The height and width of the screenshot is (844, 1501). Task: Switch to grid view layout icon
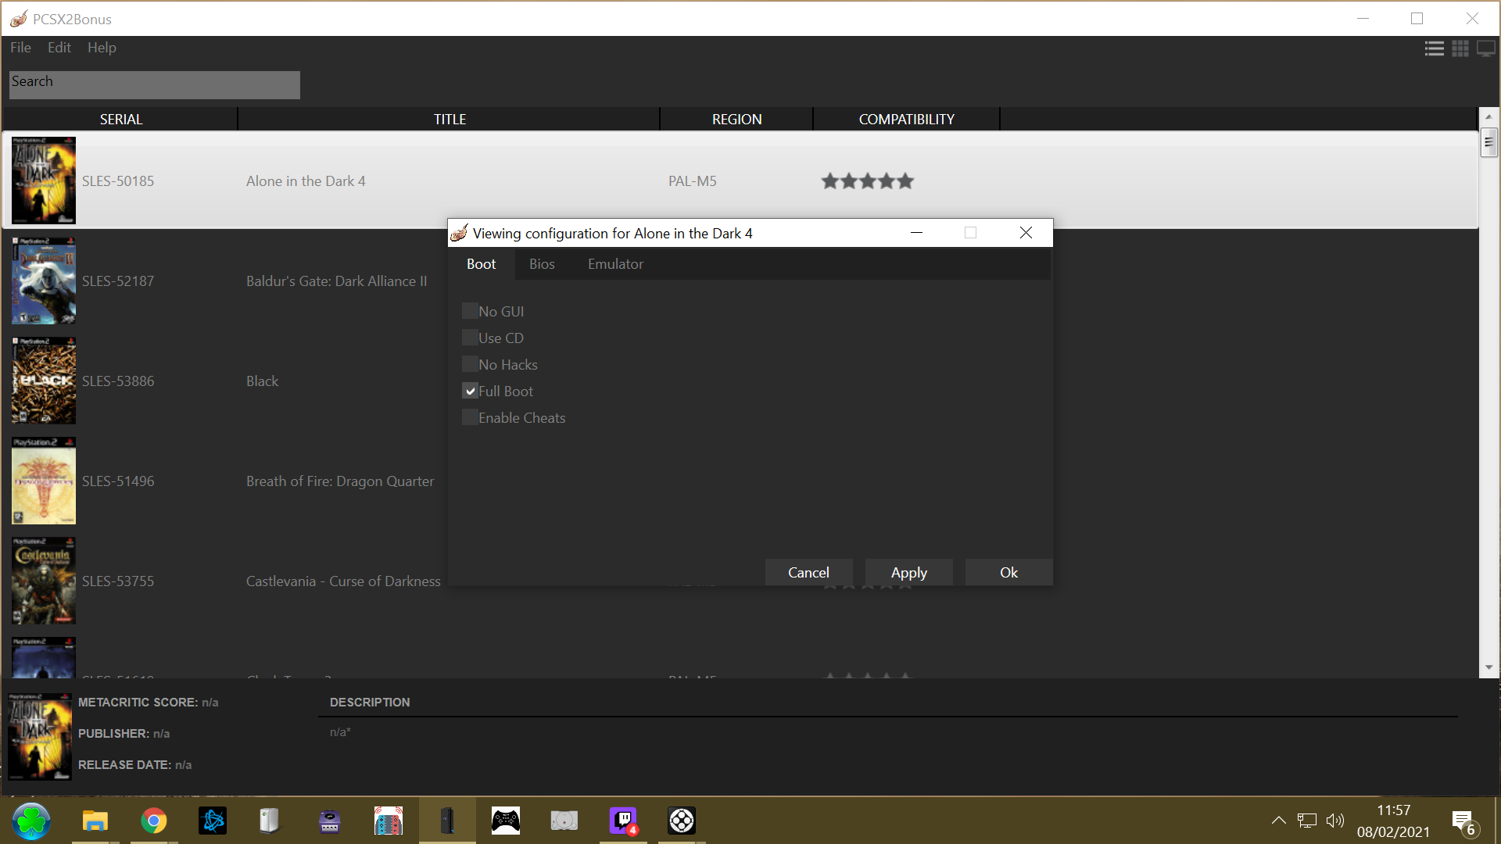(1460, 48)
